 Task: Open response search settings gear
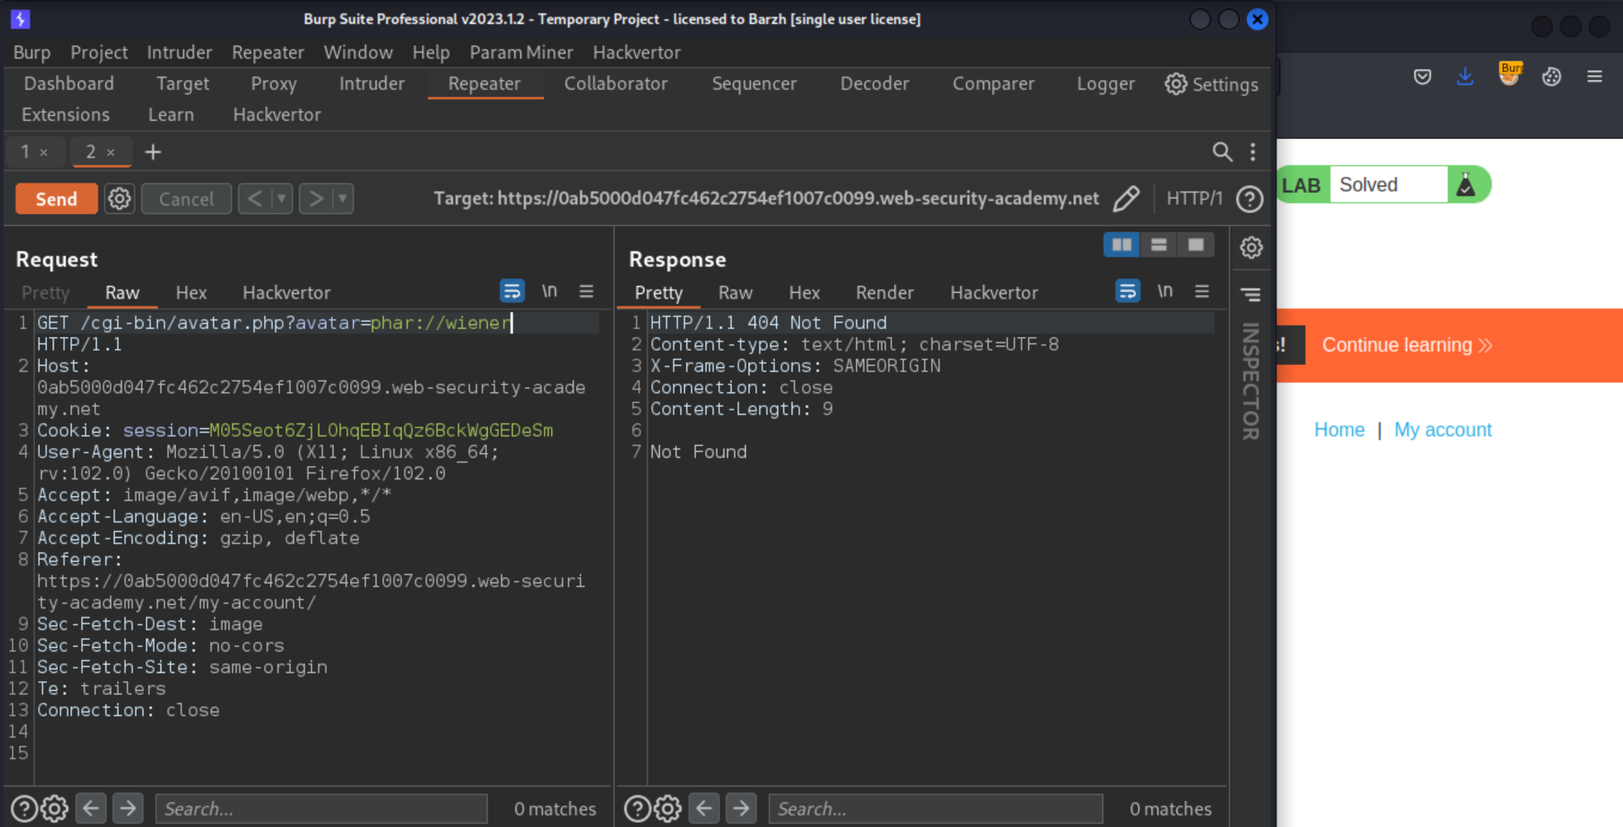[x=668, y=808]
